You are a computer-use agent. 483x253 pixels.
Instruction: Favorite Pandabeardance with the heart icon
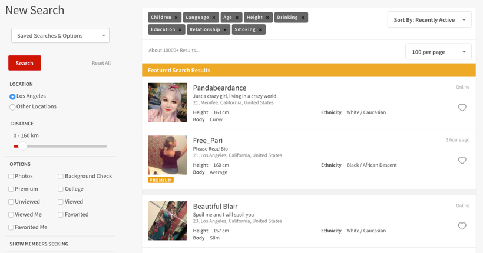click(x=462, y=108)
